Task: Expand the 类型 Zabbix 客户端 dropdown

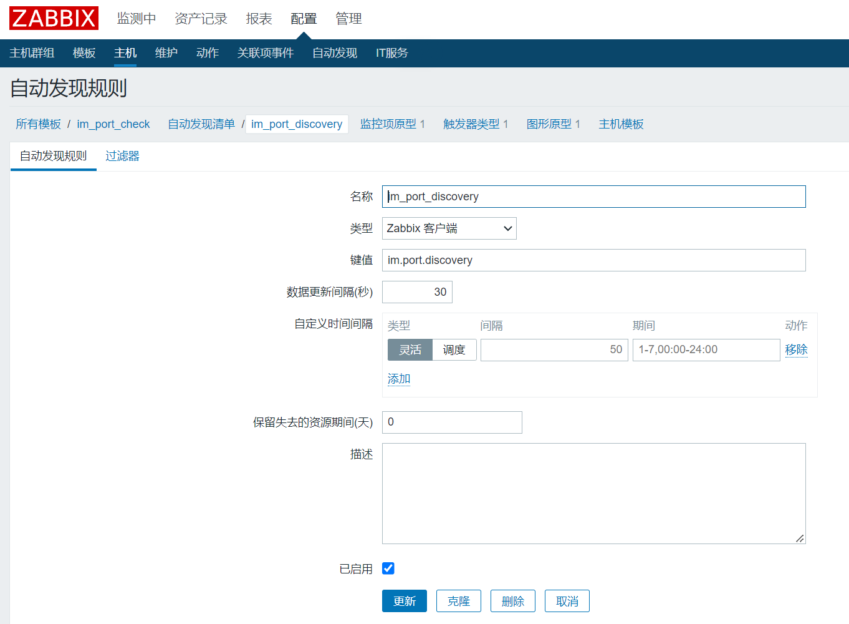Action: (x=449, y=228)
